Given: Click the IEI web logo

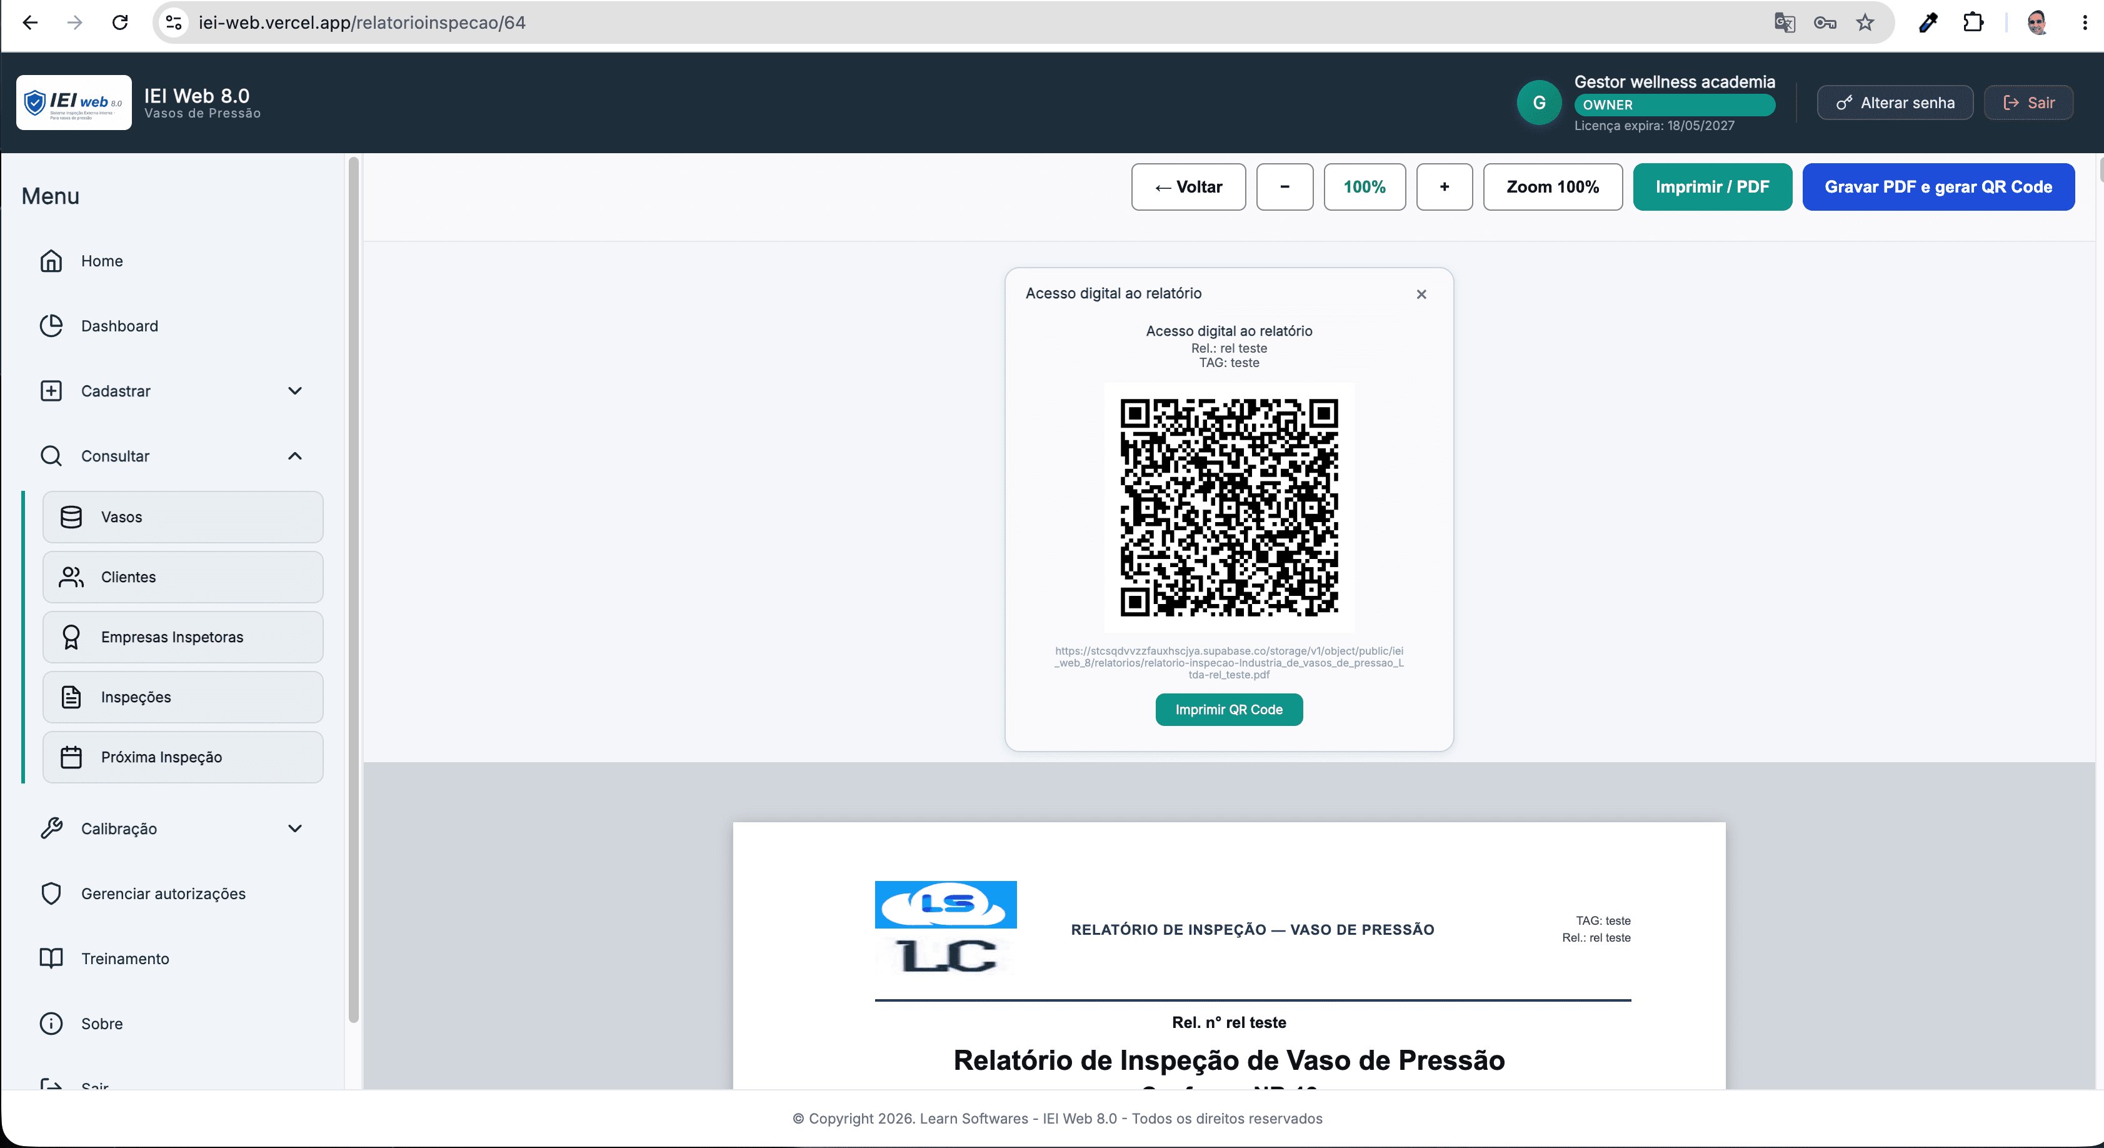Looking at the screenshot, I should [74, 102].
